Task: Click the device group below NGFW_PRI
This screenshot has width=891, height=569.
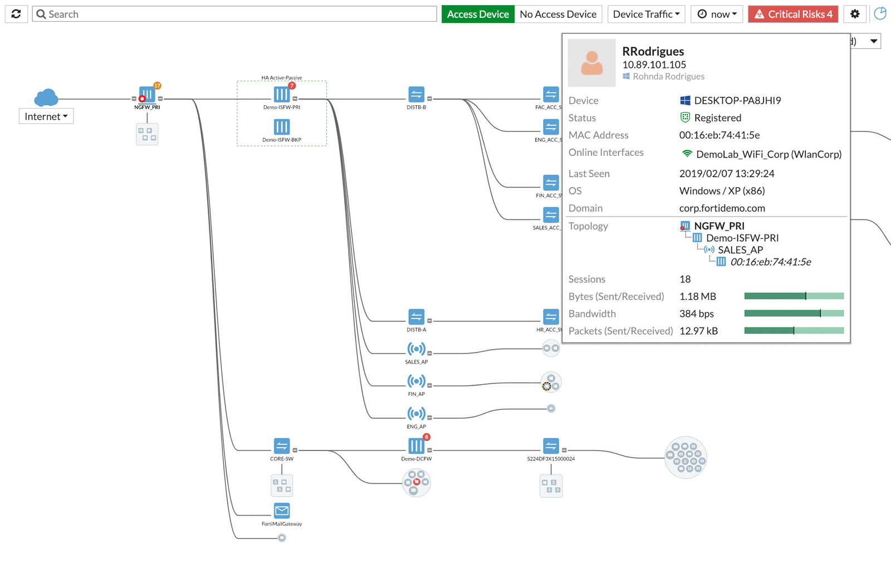Action: pos(147,134)
